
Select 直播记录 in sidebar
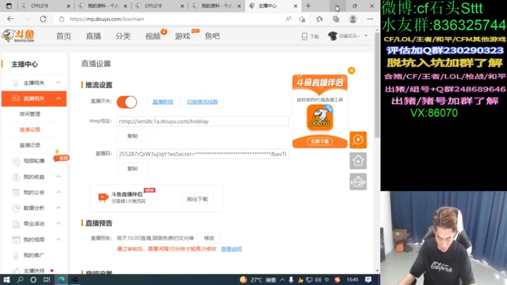[30, 146]
